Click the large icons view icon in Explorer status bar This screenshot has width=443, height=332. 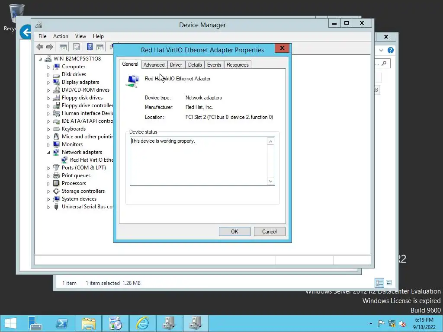tap(389, 283)
